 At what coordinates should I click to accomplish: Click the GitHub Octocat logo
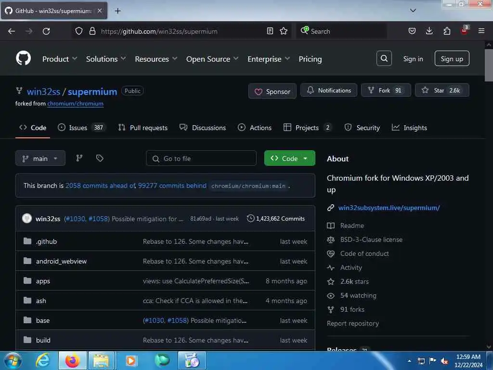point(23,58)
